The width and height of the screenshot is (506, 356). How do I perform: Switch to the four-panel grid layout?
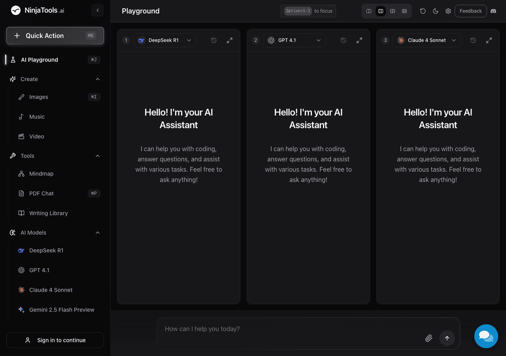point(393,11)
